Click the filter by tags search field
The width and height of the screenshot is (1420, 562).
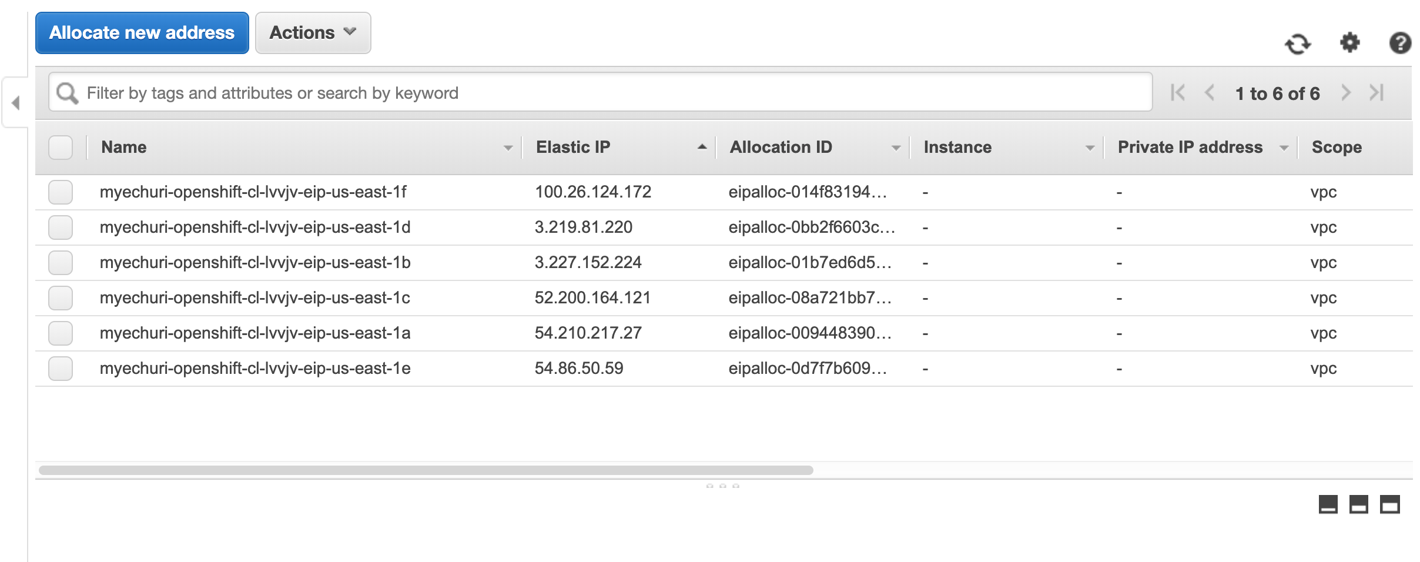pos(470,92)
